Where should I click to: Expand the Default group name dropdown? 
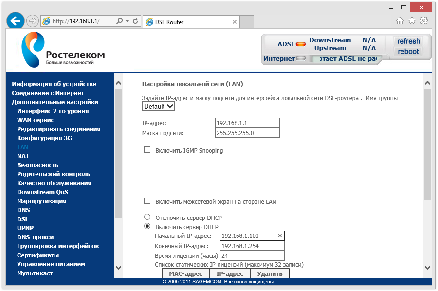pos(158,106)
